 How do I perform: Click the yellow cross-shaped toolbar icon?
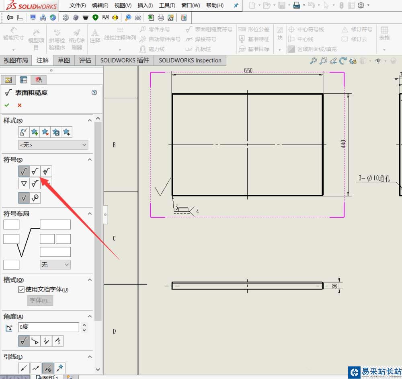click(x=115, y=17)
